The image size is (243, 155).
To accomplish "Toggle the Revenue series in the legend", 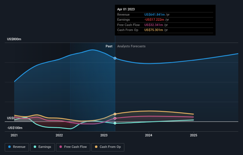I will [x=17, y=147].
